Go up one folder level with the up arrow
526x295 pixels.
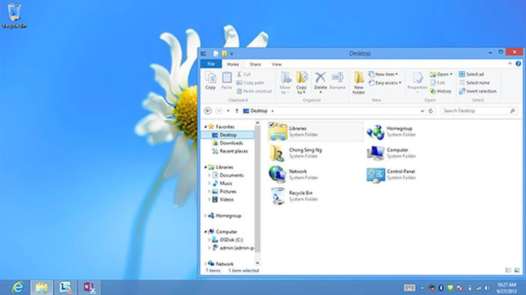pyautogui.click(x=237, y=111)
